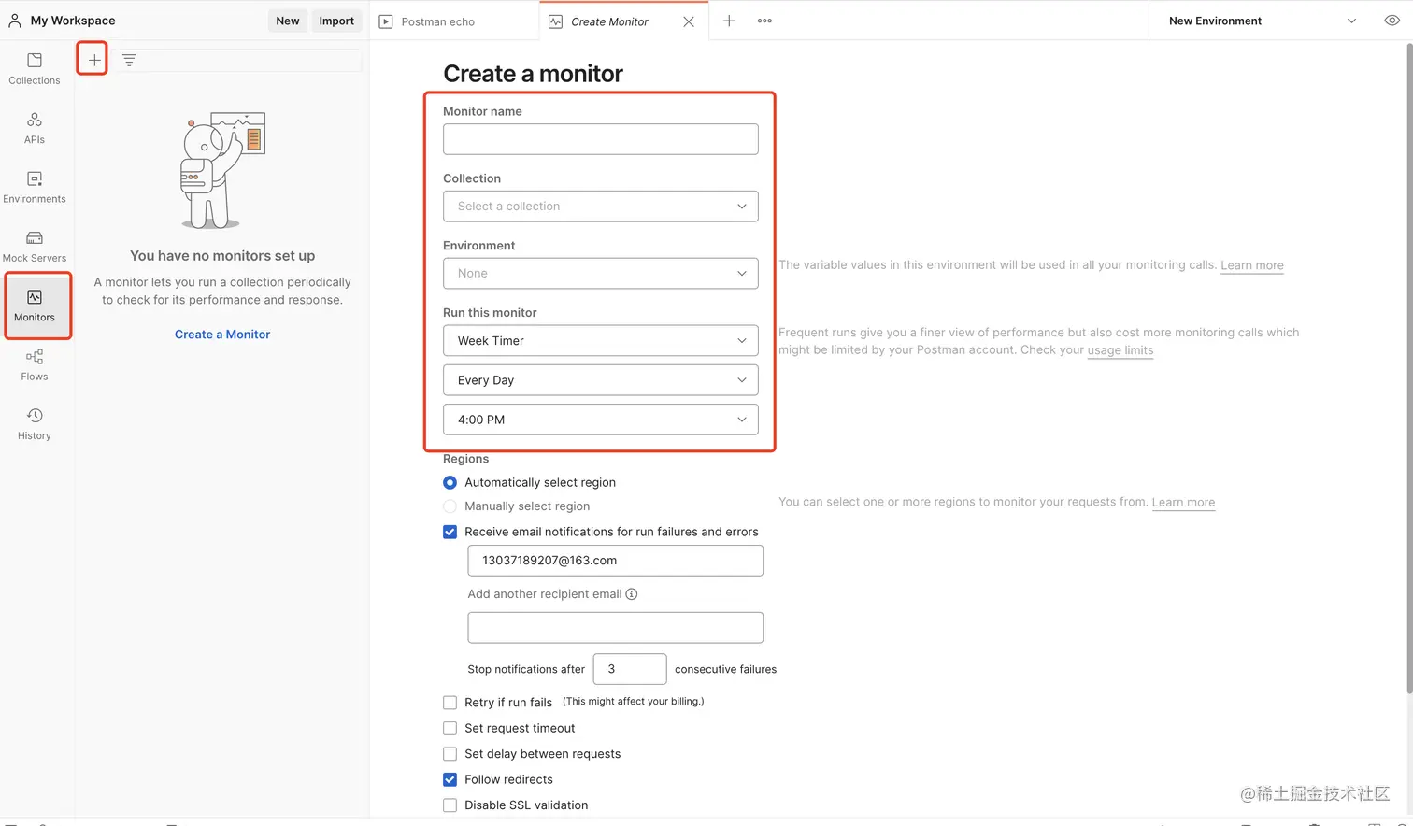Enable Retry if run fails checkbox

pyautogui.click(x=450, y=703)
